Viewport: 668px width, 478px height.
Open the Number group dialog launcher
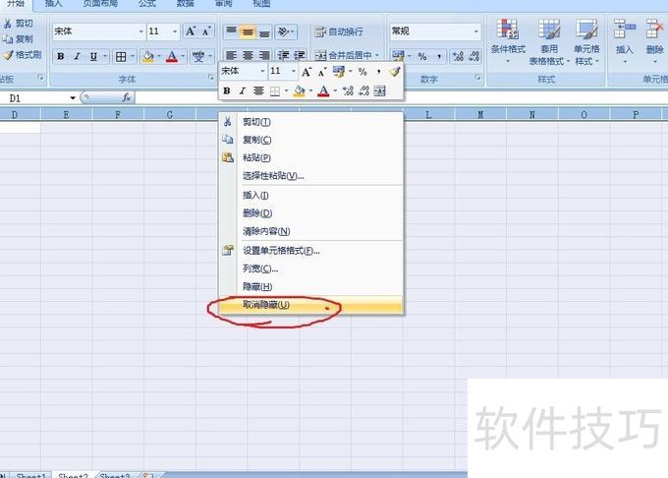(477, 77)
